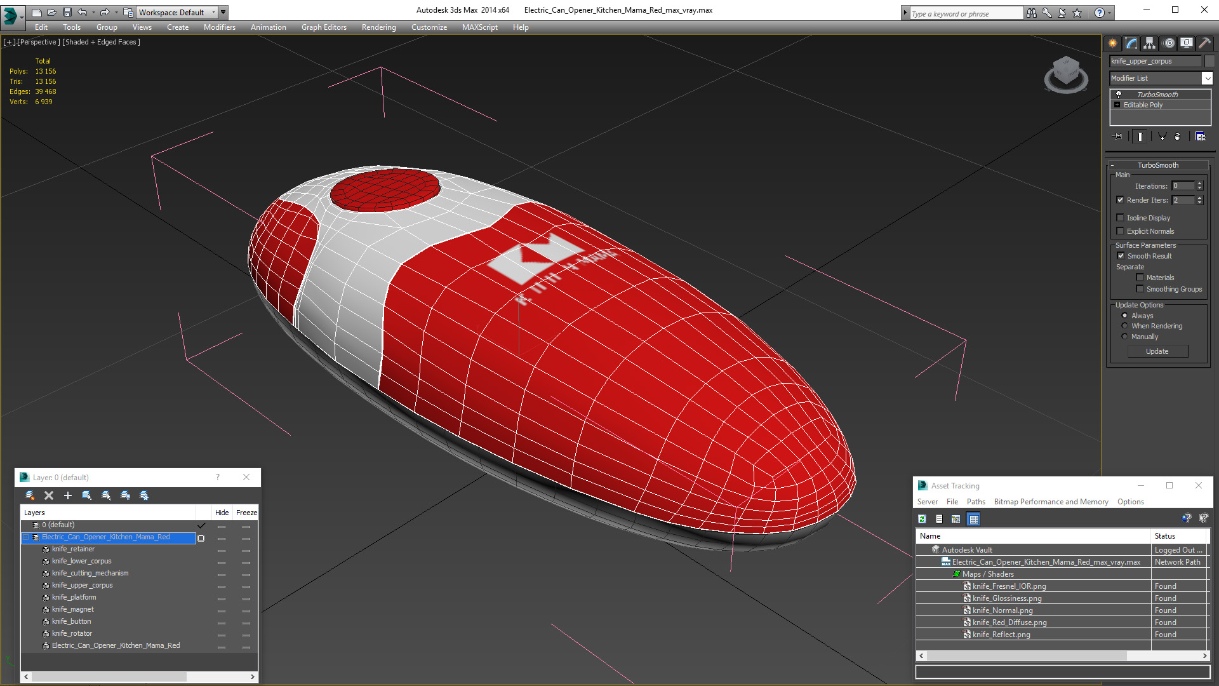This screenshot has height=686, width=1219.
Task: Collapse the TurboSmooth rollout
Action: pos(1158,165)
